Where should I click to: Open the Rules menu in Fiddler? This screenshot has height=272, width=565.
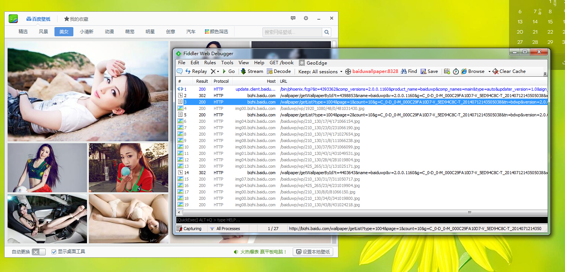pyautogui.click(x=210, y=63)
